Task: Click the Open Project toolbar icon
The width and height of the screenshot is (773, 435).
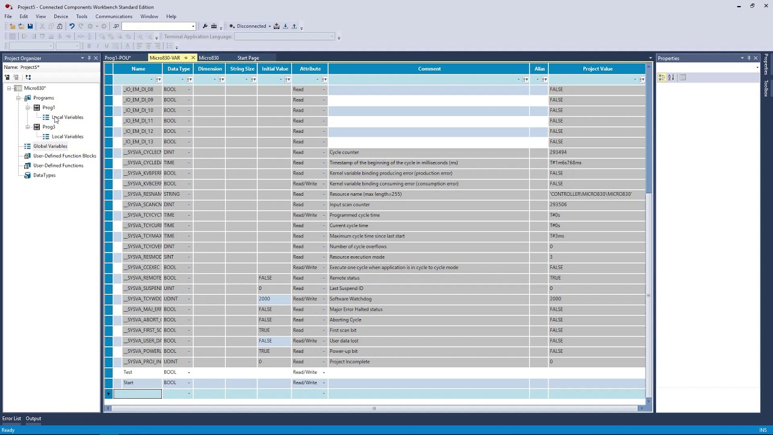Action: point(21,26)
